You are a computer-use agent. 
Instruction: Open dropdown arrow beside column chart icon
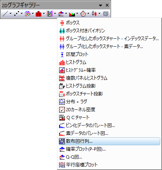[x=44, y=14]
